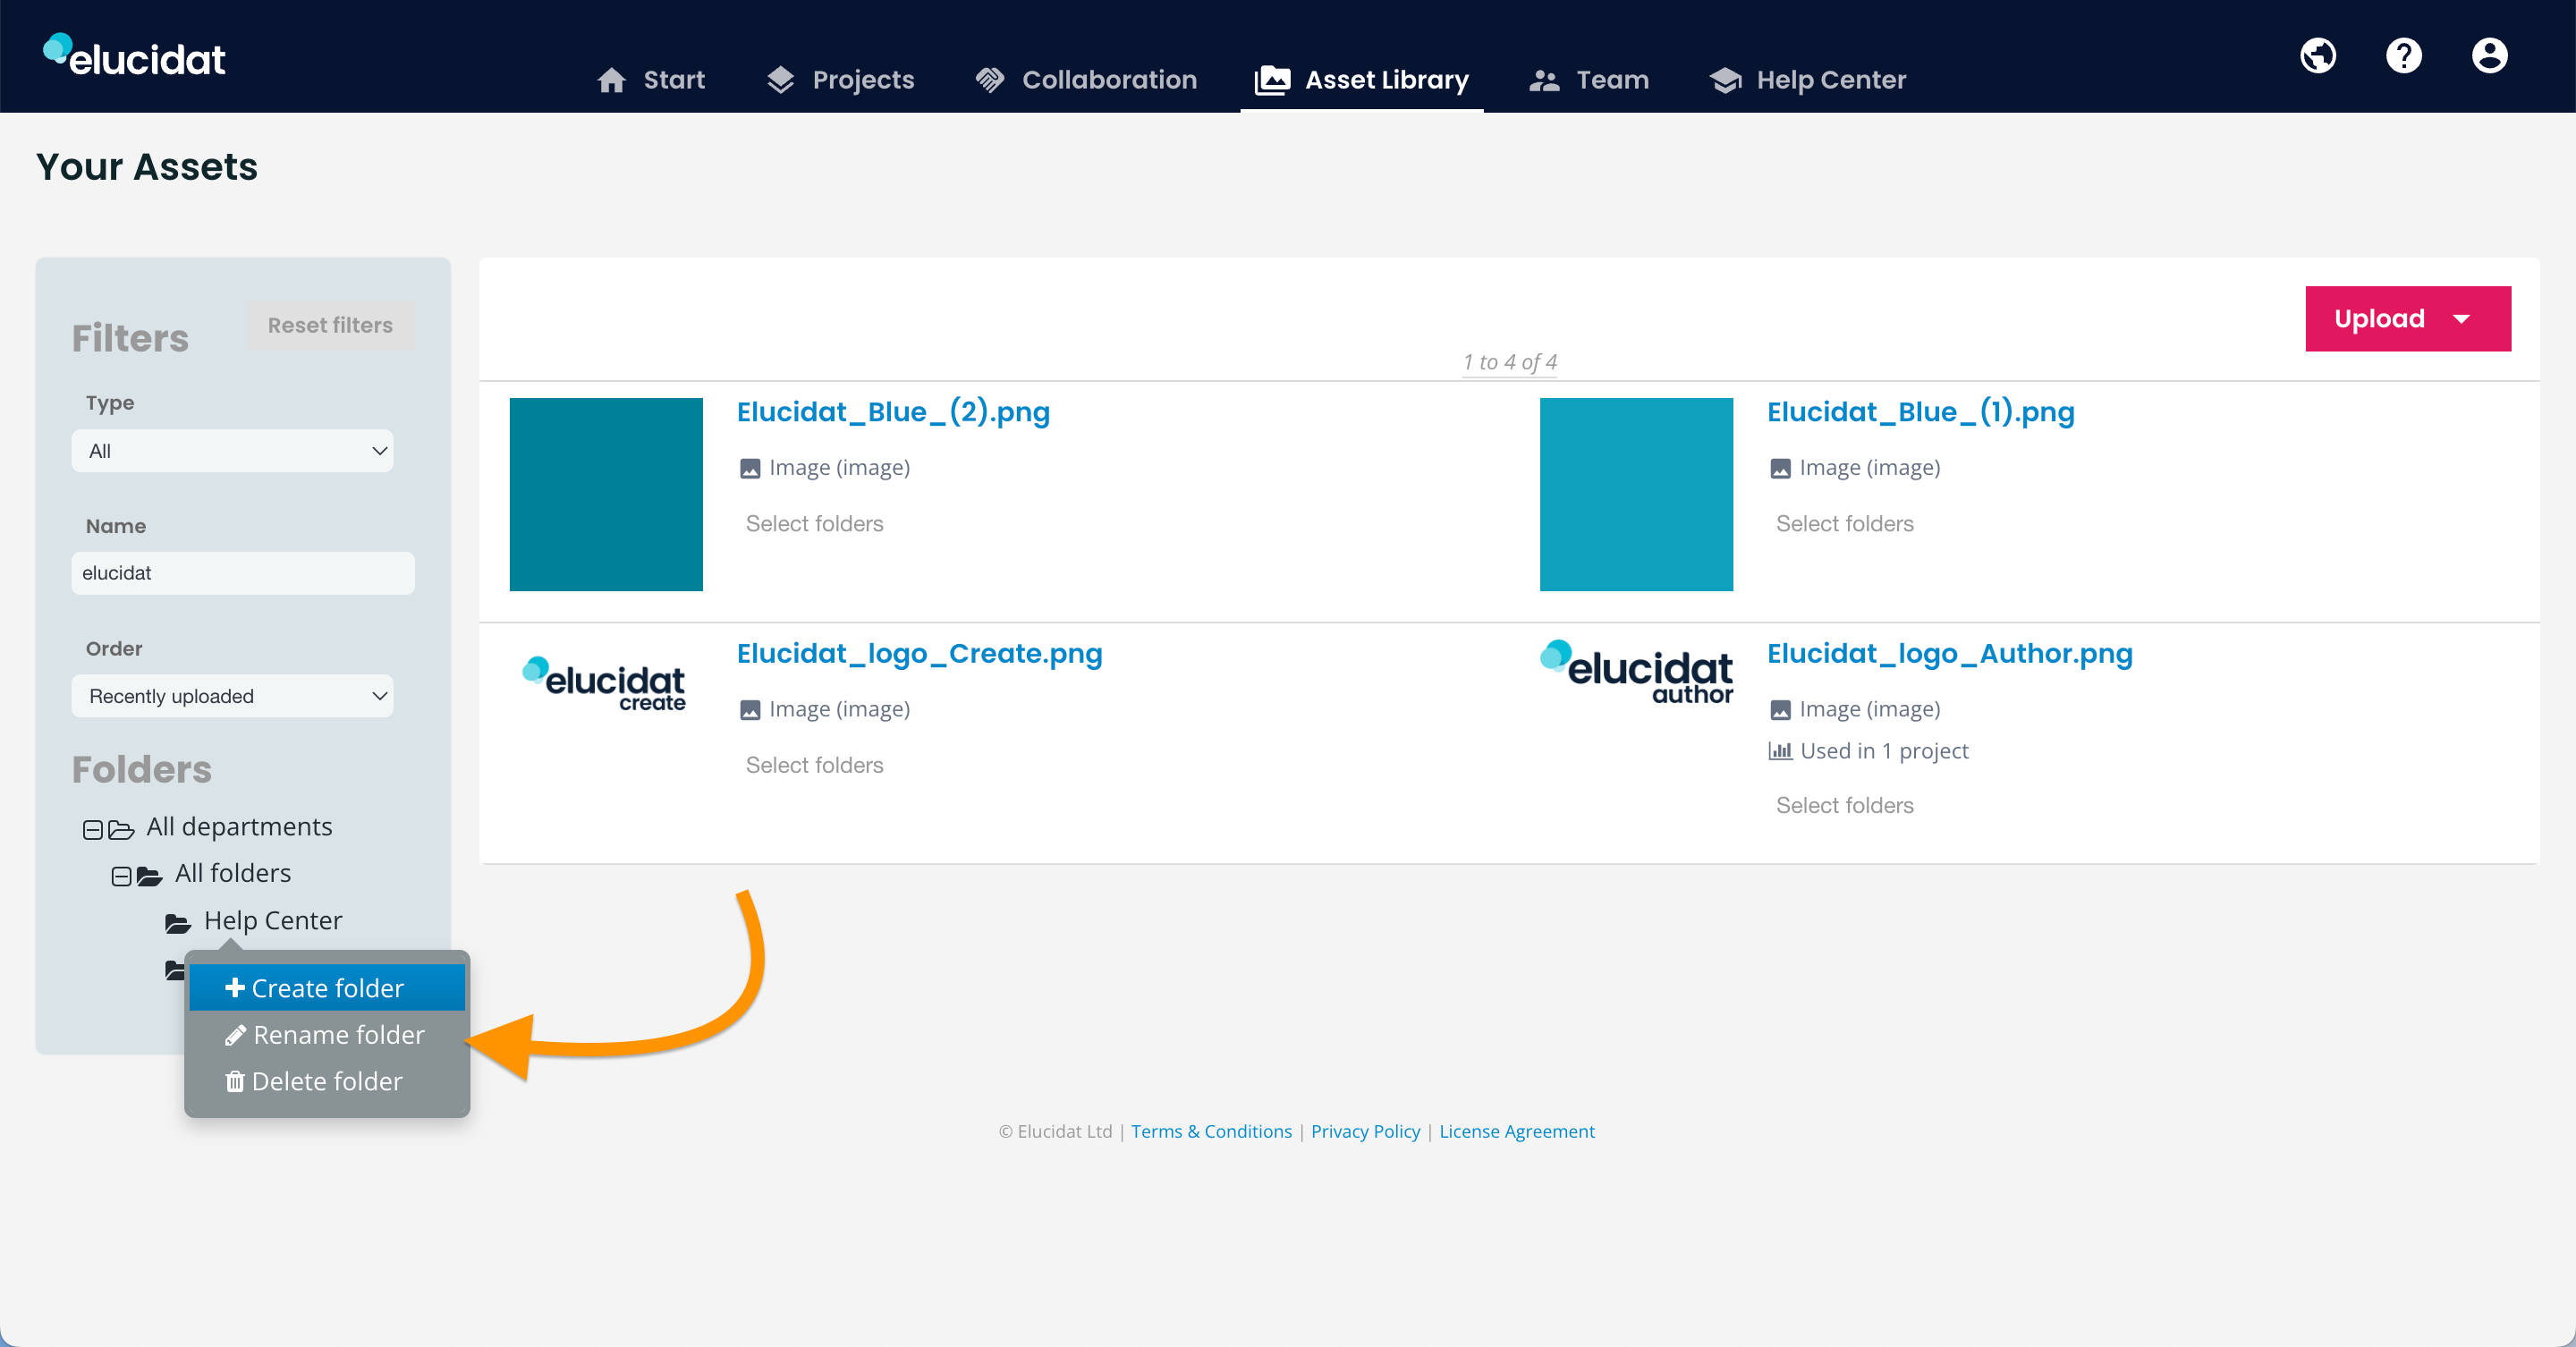Open the License Agreement link
Image resolution: width=2576 pixels, height=1347 pixels.
(1517, 1131)
